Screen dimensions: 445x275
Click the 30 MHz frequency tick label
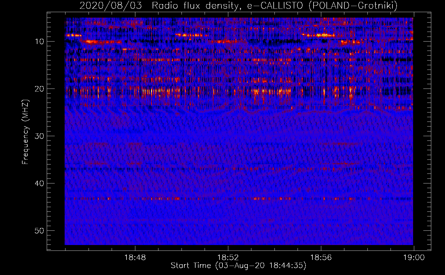[40, 136]
